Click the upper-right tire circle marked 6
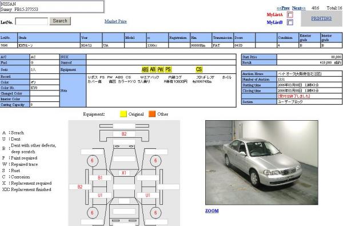Screen dimensions: 343x226 [x=155, y=161]
